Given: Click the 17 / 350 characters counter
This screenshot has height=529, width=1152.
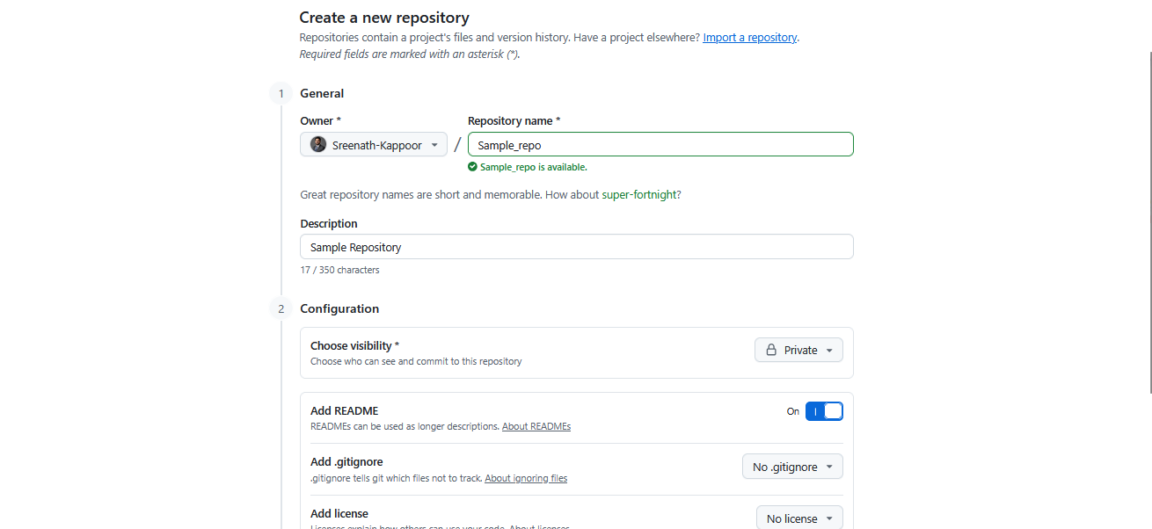Looking at the screenshot, I should point(340,270).
